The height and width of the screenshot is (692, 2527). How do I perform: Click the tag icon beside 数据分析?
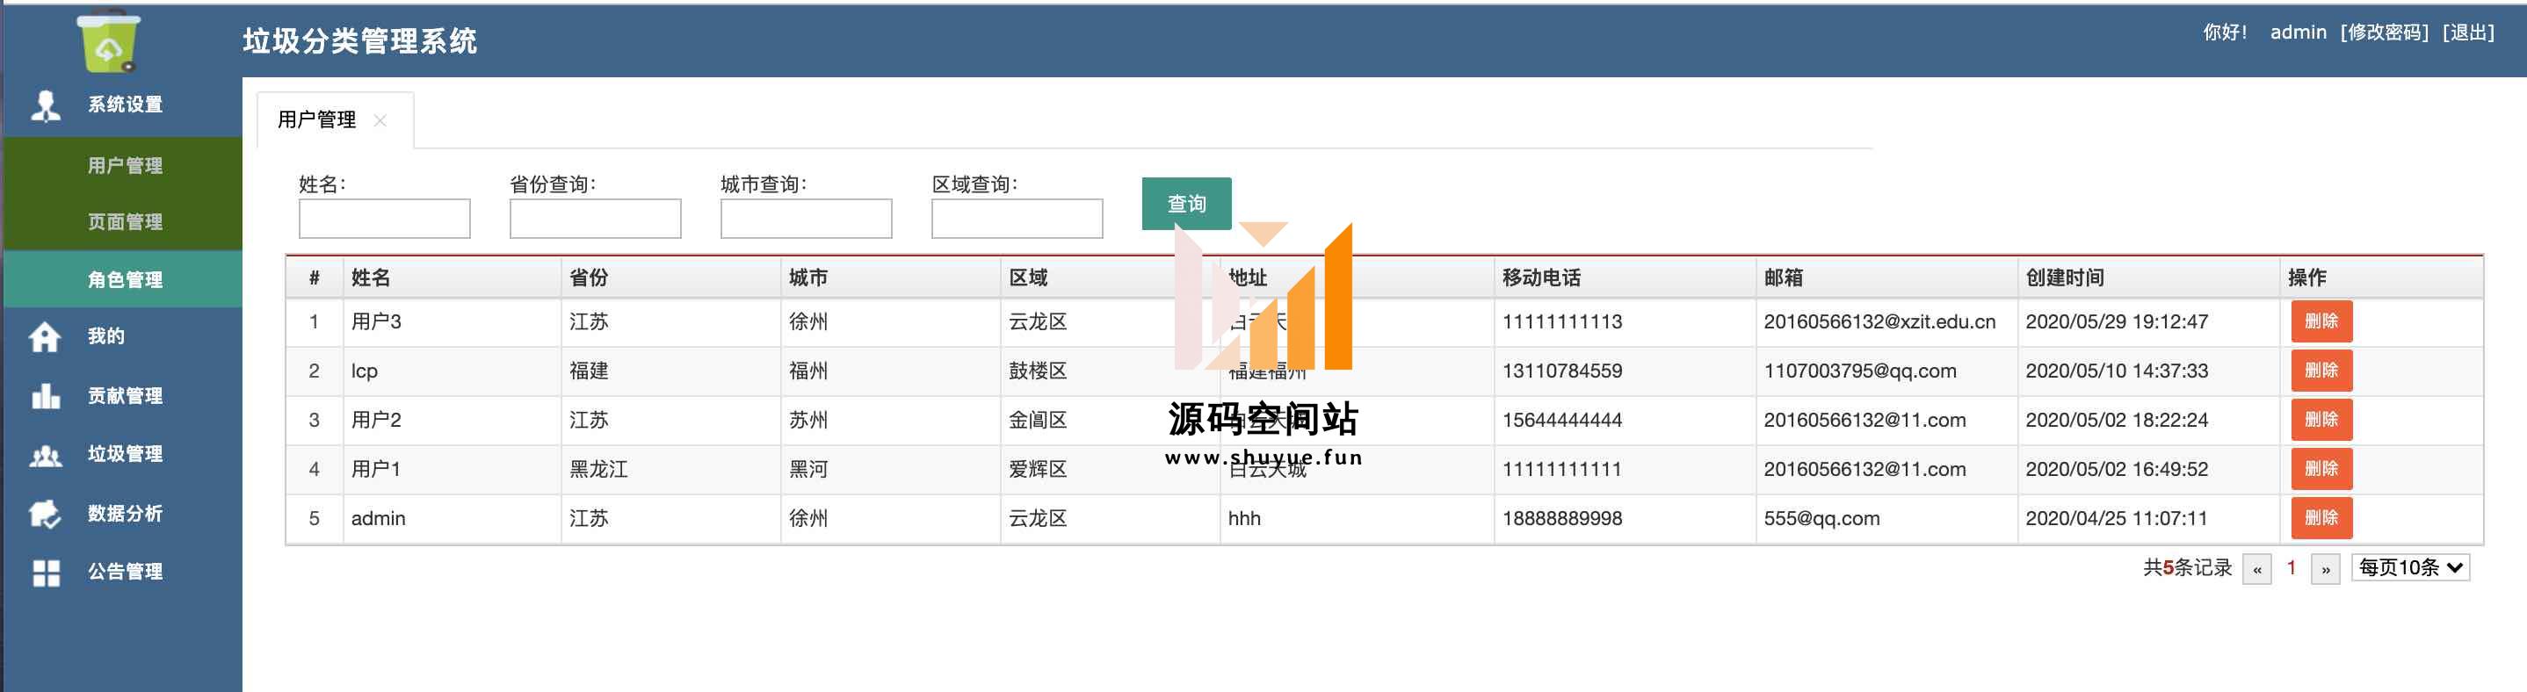[45, 513]
